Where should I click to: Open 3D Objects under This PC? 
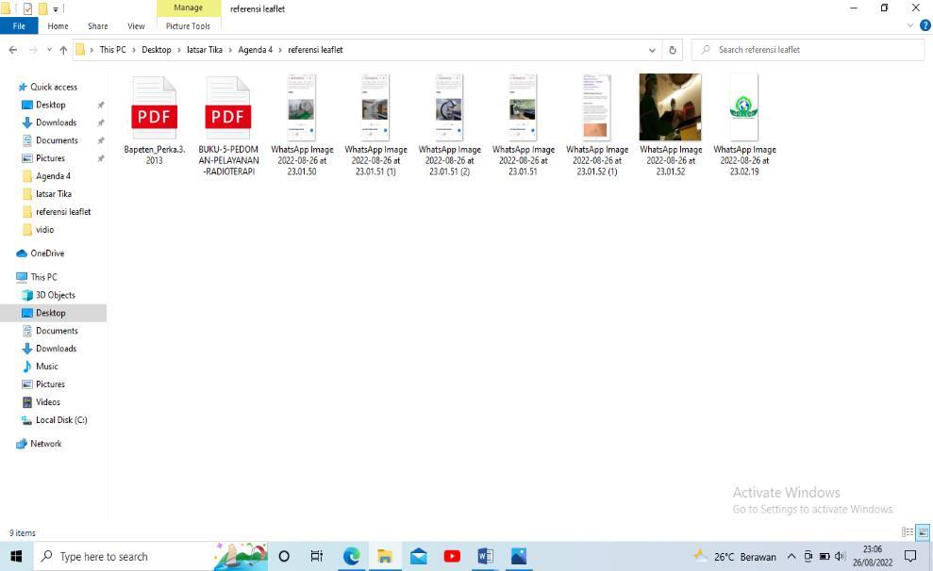pyautogui.click(x=55, y=295)
